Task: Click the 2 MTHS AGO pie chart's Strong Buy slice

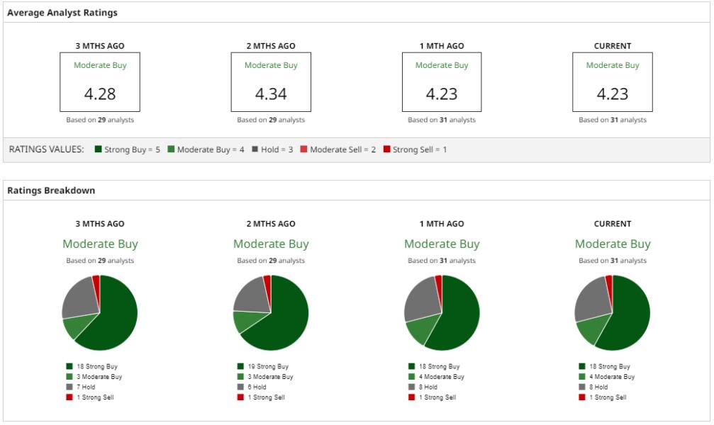Action: tap(284, 319)
